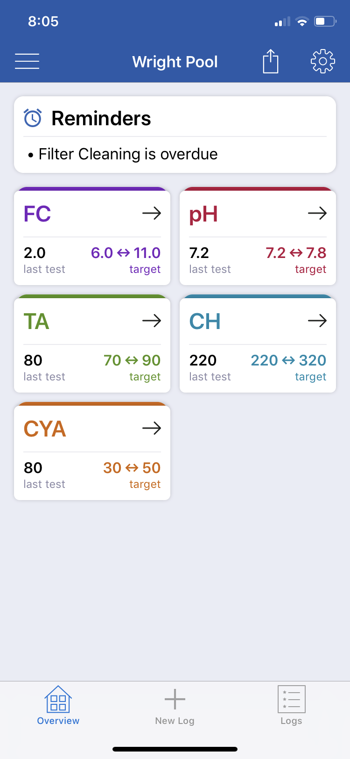Image resolution: width=350 pixels, height=759 pixels.
Task: Open the hamburger menu icon
Action: click(x=27, y=61)
